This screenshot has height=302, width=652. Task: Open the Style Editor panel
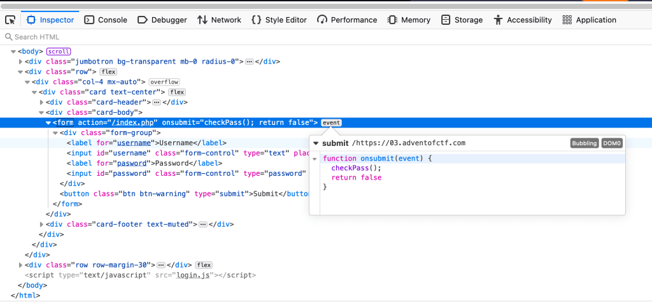[x=279, y=20]
